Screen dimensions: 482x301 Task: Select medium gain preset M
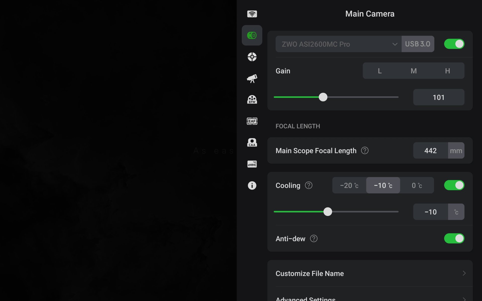[x=413, y=71]
